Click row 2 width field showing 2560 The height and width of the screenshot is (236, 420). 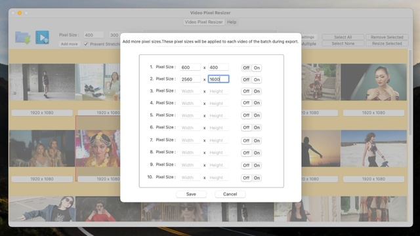coord(190,79)
